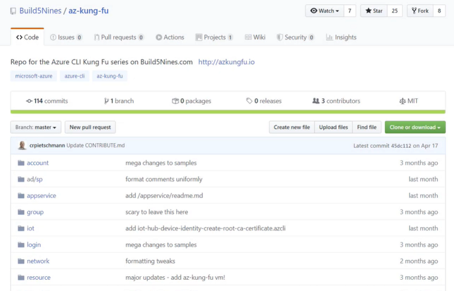Image resolution: width=454 pixels, height=291 pixels.
Task: Fork the az-kung-fu repository
Action: [420, 11]
